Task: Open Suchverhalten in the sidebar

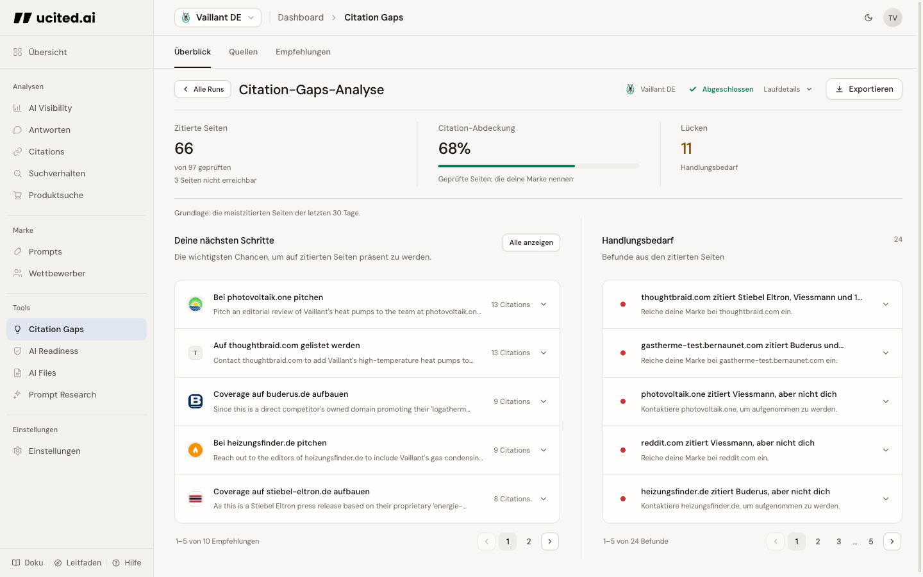Action: (x=77, y=174)
